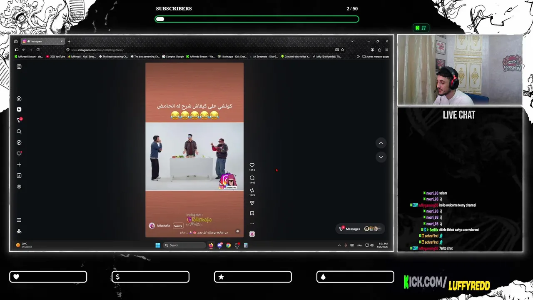Show more bookmarks via double chevron

pos(358,57)
